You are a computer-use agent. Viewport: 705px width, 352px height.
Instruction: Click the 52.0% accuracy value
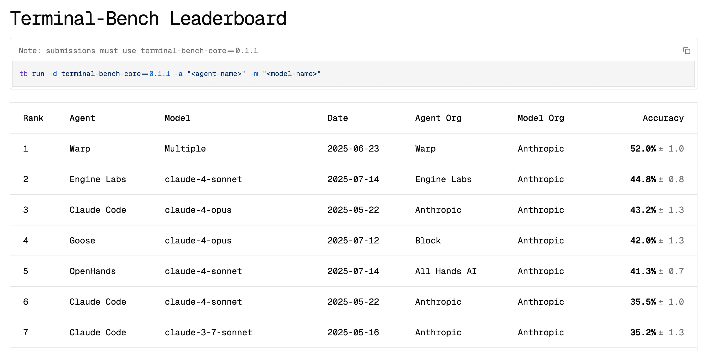(x=643, y=149)
